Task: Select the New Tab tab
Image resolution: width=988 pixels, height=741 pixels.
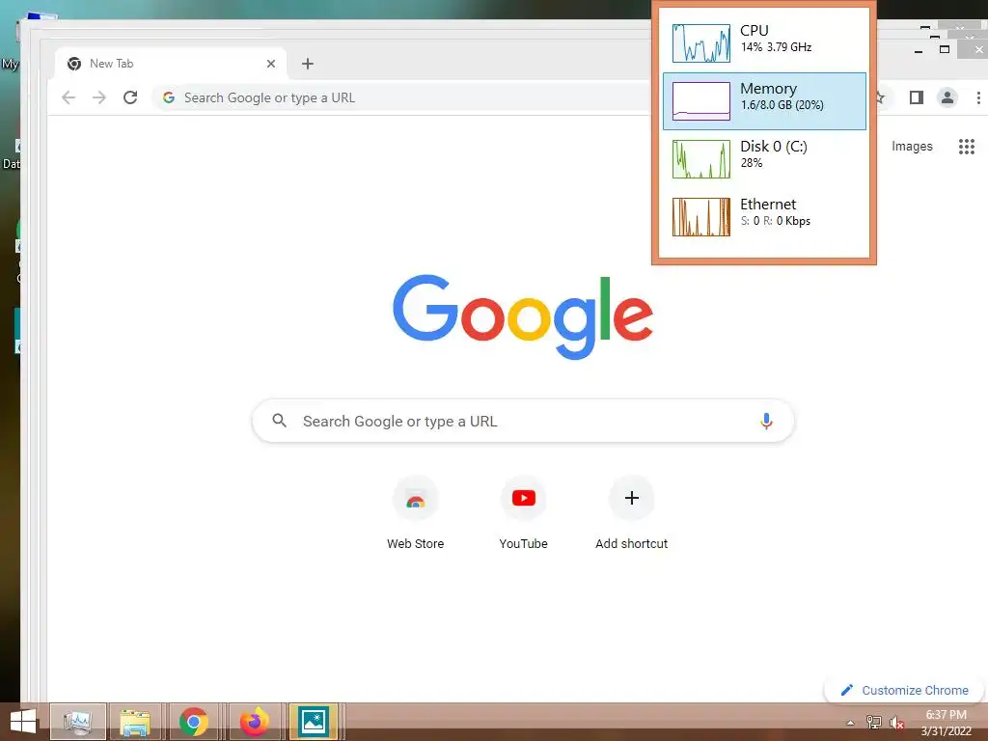Action: pyautogui.click(x=170, y=64)
